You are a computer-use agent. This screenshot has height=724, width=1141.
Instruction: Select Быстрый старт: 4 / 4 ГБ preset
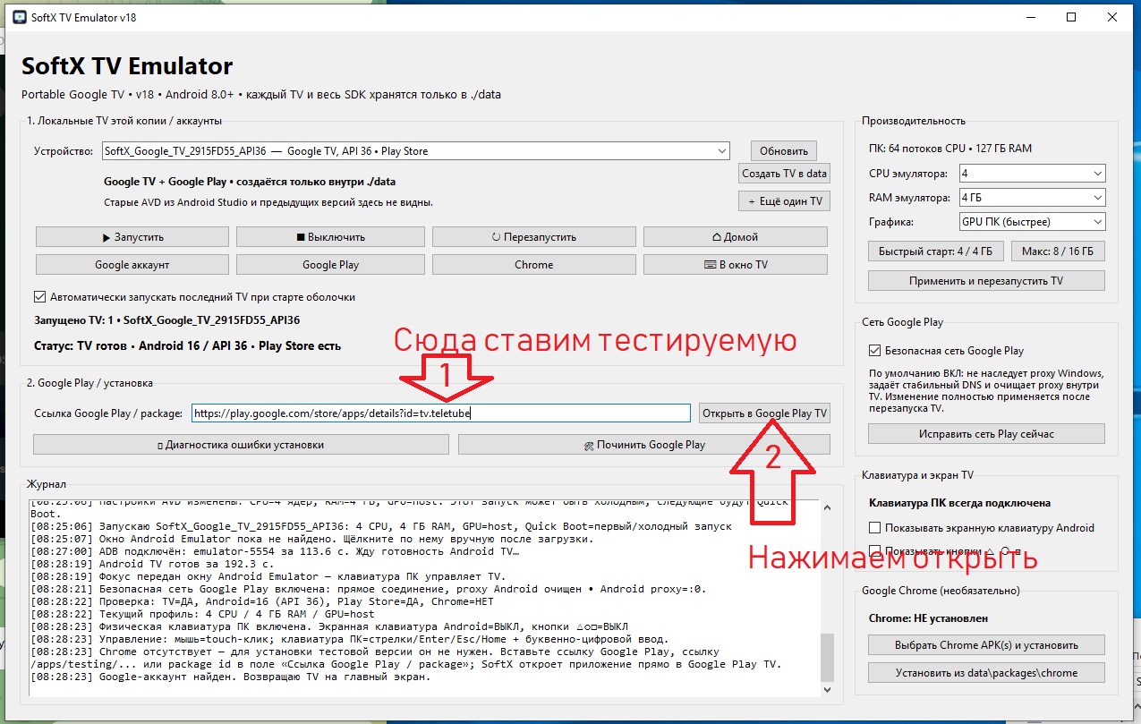point(936,251)
